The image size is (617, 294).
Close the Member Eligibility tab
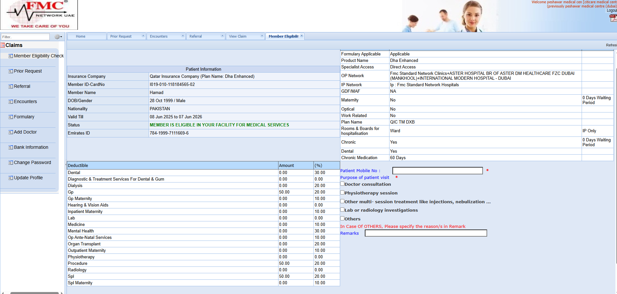[x=302, y=36]
